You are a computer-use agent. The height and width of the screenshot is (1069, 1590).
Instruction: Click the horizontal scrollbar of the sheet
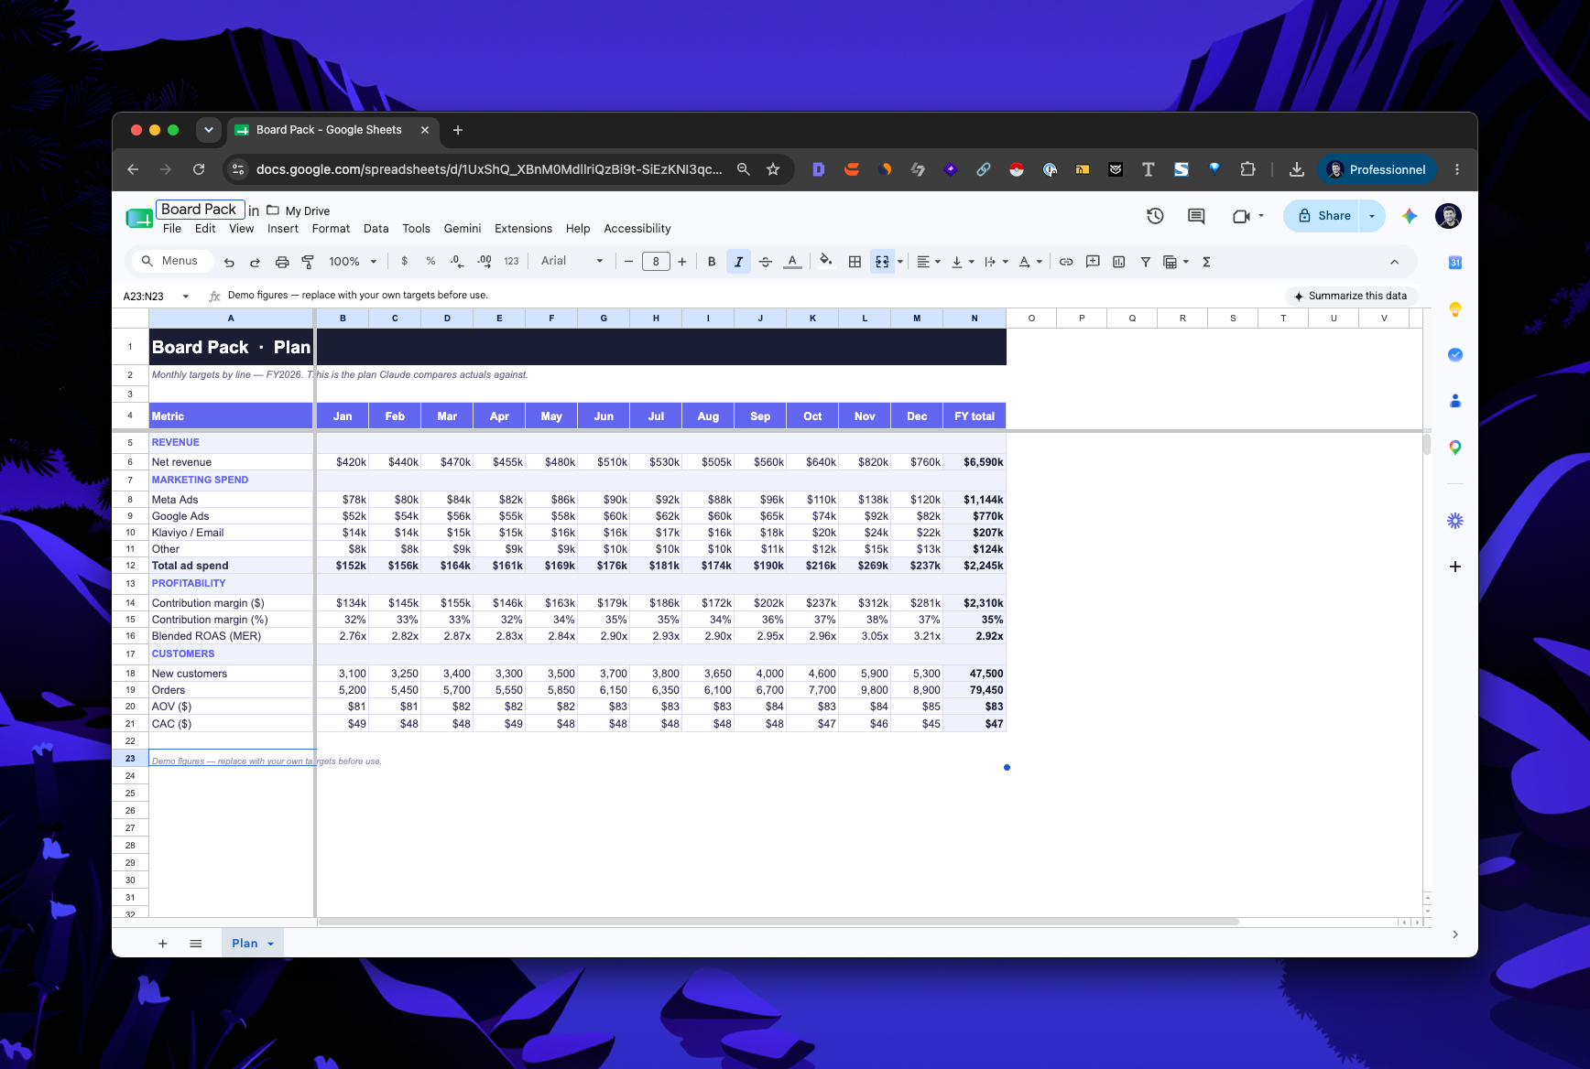(x=779, y=922)
